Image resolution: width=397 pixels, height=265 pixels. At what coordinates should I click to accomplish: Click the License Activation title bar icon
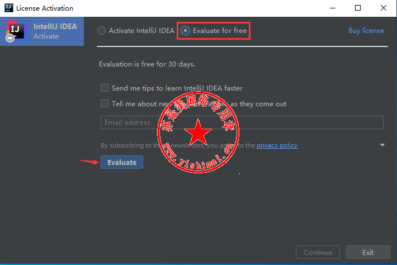pos(9,8)
